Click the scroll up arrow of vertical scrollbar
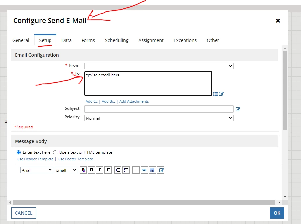 285,48
